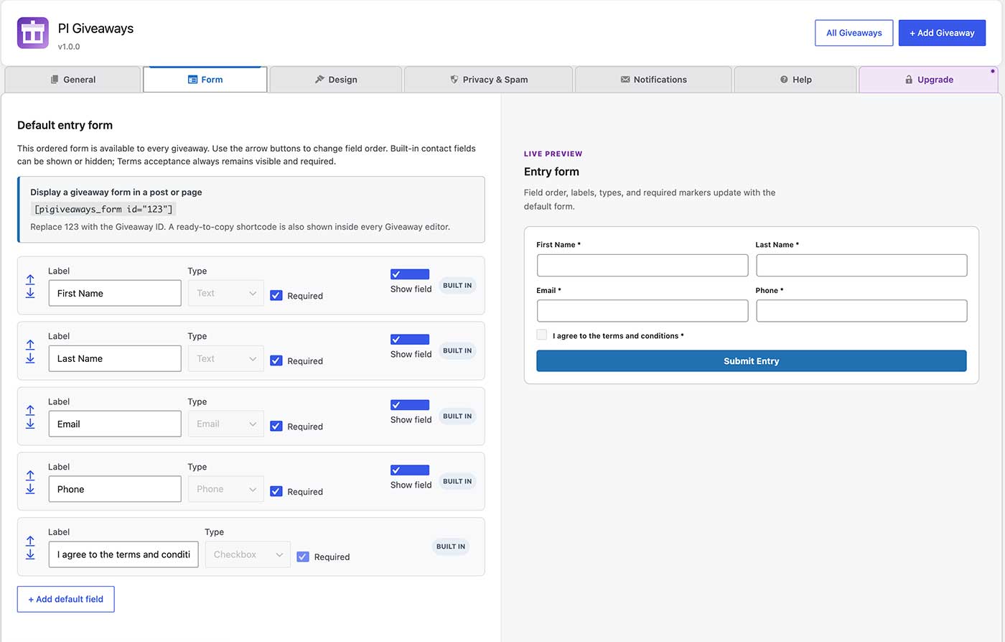Toggle Required for First Name
The width and height of the screenshot is (1005, 642).
point(276,295)
